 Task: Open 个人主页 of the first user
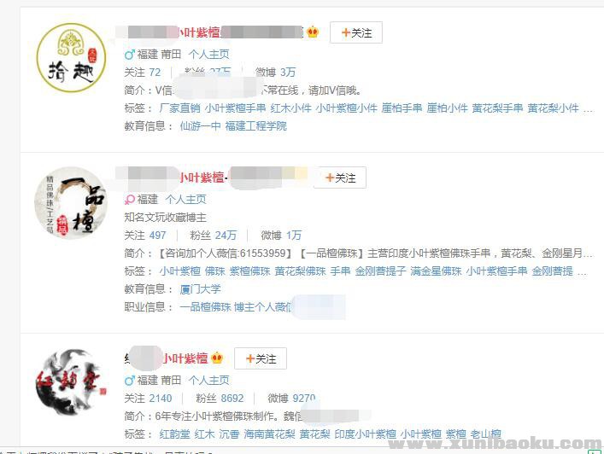(208, 55)
